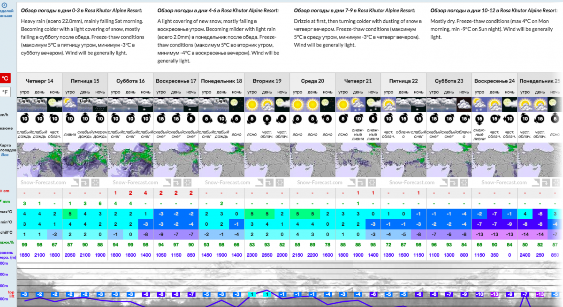This screenshot has height=307, width=563.
Task: Click Thursday 21 daytime wind speed 10 icon
Action: pos(358,119)
